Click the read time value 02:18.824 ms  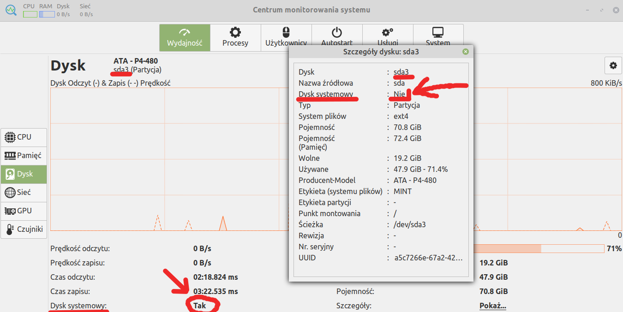click(x=216, y=277)
